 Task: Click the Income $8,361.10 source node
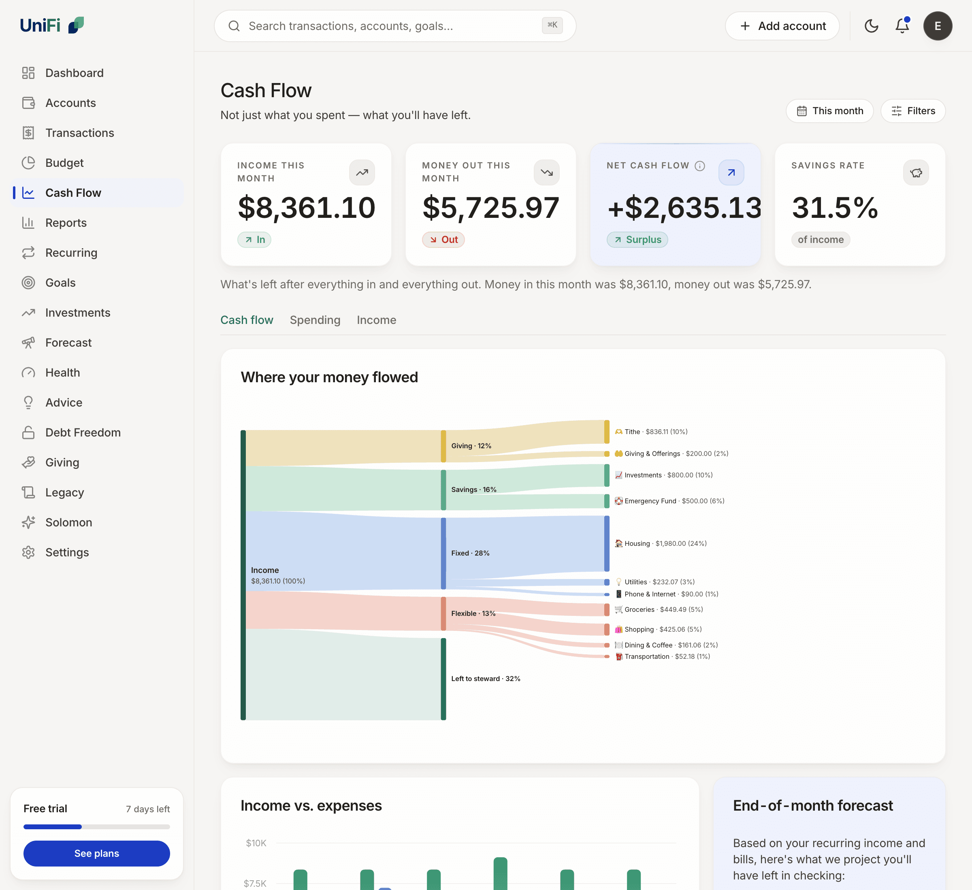[x=243, y=575]
